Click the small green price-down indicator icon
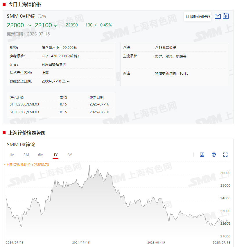Viewport: 235px width, 247px height. click(55, 26)
